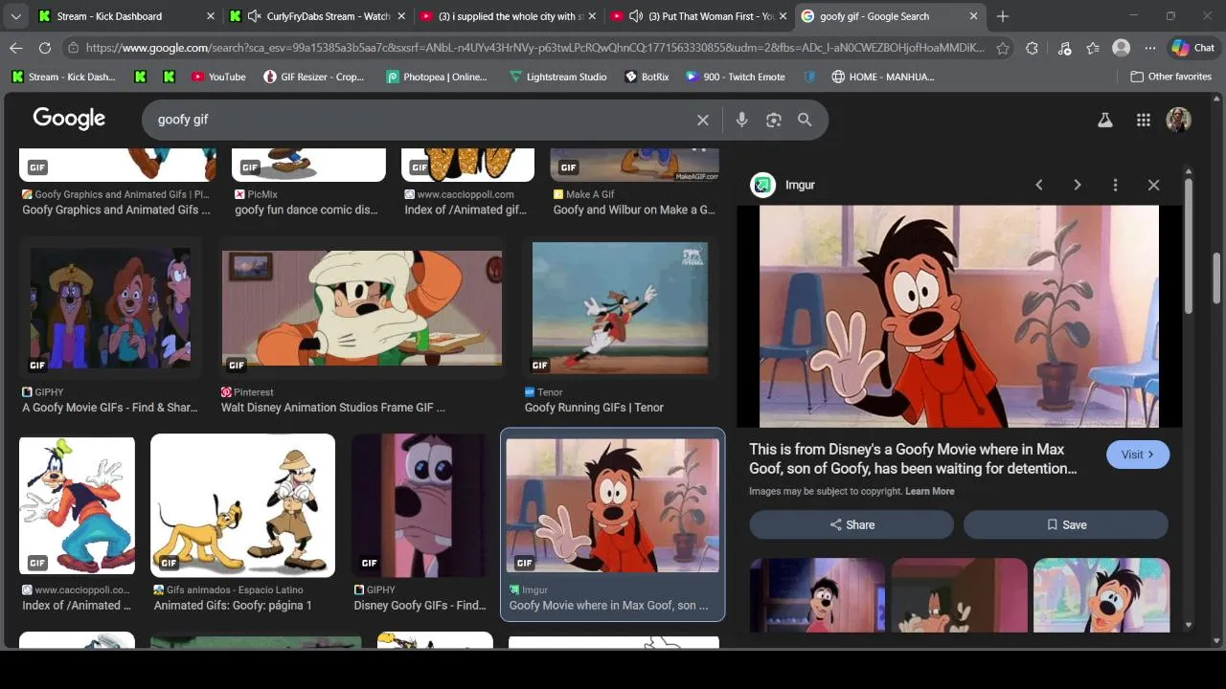The image size is (1226, 689).
Task: Open the Copilot Chat button
Action: pyautogui.click(x=1192, y=48)
